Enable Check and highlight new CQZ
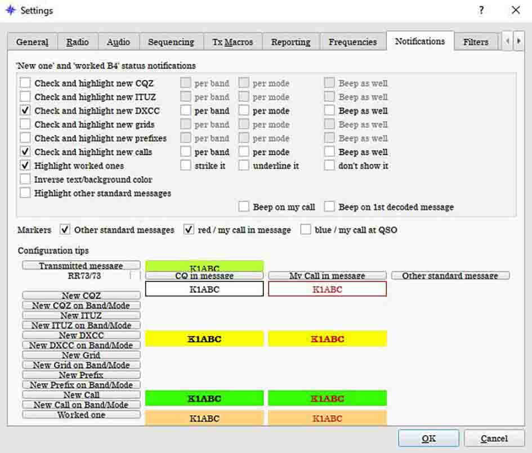The height and width of the screenshot is (453, 532). tap(25, 83)
